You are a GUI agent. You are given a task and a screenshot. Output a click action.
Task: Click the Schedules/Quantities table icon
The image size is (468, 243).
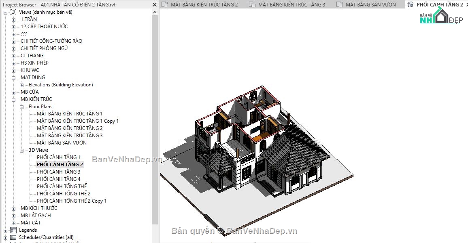point(13,237)
